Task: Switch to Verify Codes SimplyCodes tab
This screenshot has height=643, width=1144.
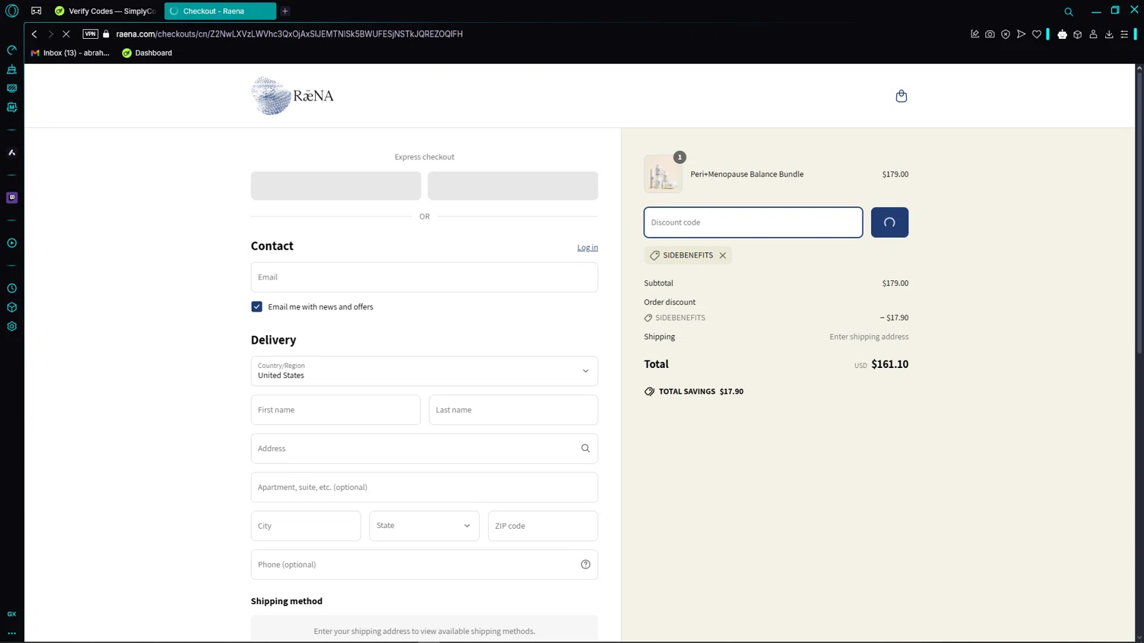Action: (105, 11)
